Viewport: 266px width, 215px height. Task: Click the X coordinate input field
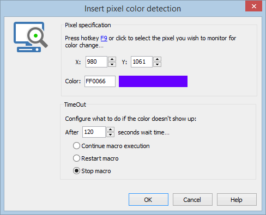click(96, 62)
